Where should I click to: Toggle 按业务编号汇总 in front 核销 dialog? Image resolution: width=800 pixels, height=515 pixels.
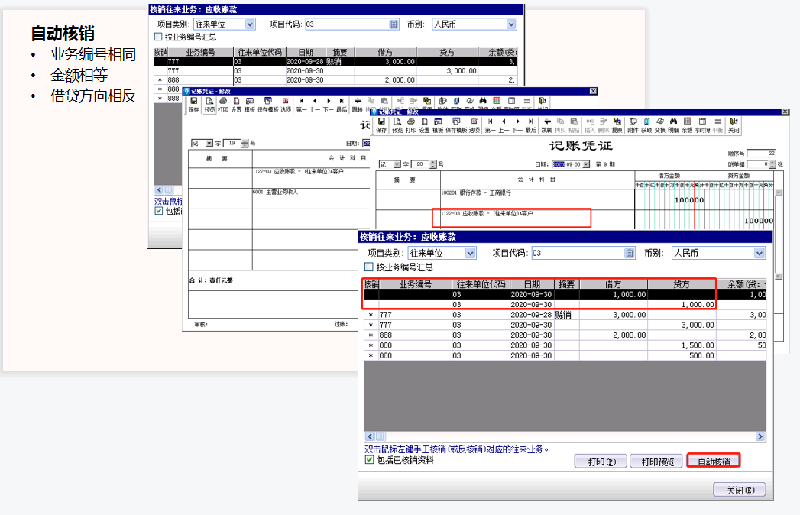click(x=369, y=267)
